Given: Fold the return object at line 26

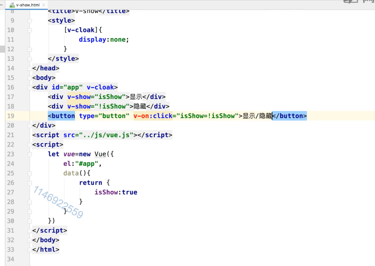Looking at the screenshot, I should 30,183.
